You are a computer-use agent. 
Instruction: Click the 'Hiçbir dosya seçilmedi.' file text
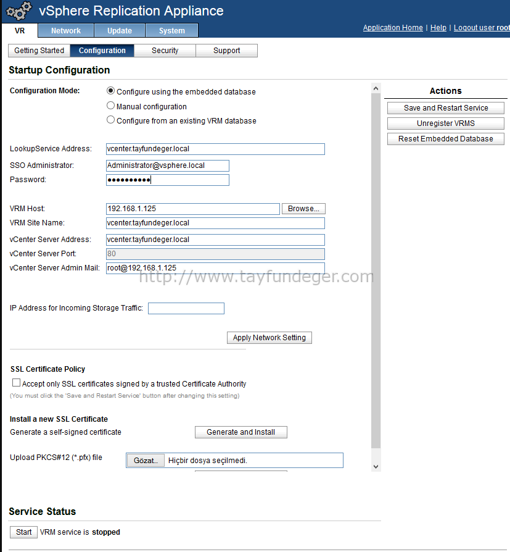[208, 461]
